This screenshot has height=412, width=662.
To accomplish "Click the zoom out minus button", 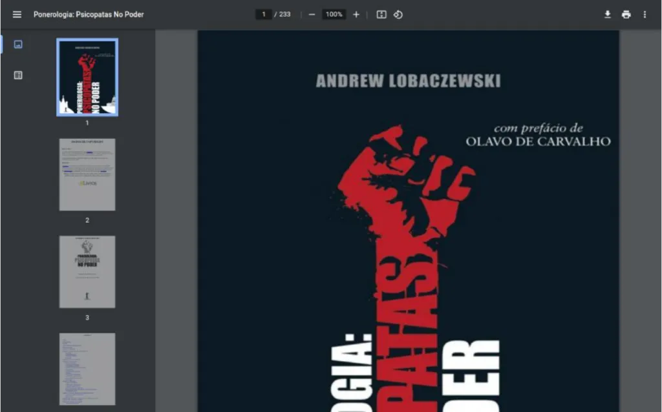I will (x=312, y=14).
